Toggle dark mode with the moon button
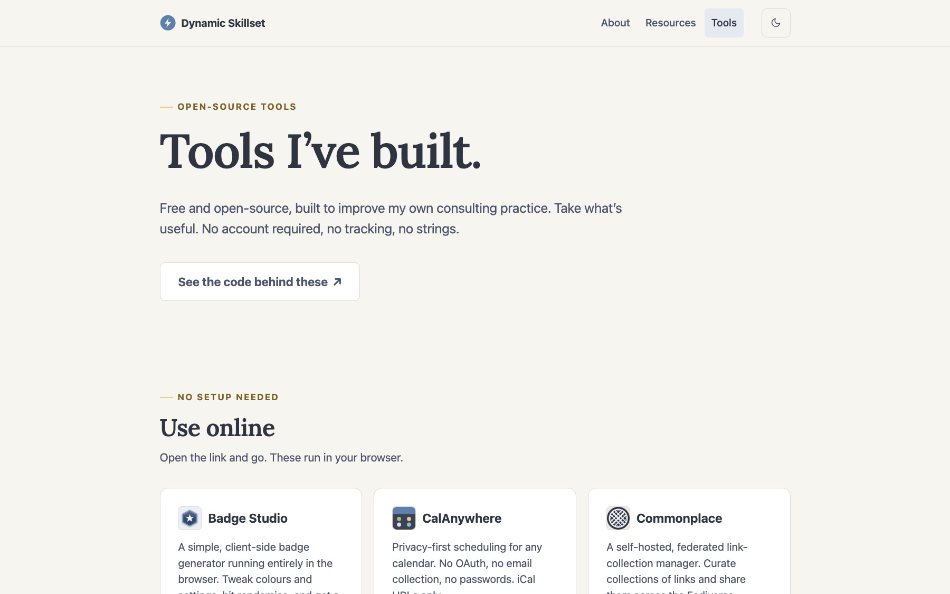Viewport: 950px width, 594px height. (776, 23)
